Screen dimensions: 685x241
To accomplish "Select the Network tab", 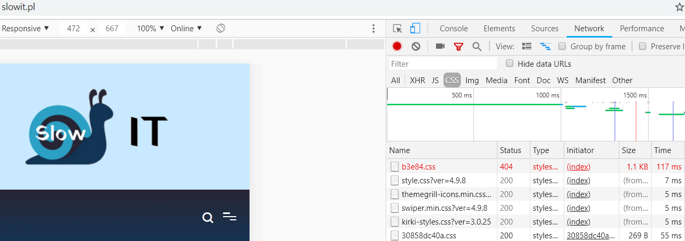I will pos(589,29).
